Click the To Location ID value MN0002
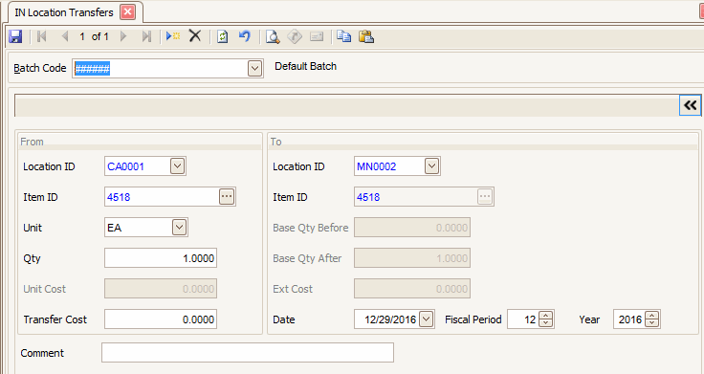The width and height of the screenshot is (704, 374). click(376, 166)
